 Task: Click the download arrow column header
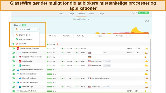tap(130, 36)
